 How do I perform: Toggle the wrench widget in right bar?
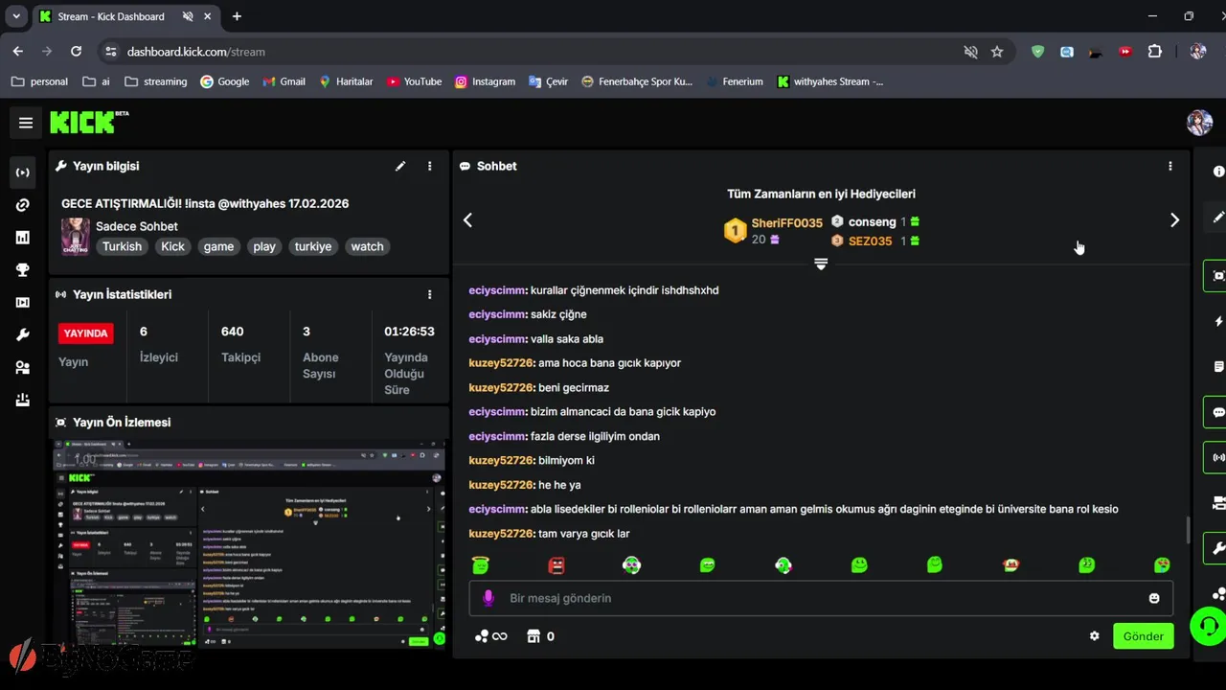1217,548
